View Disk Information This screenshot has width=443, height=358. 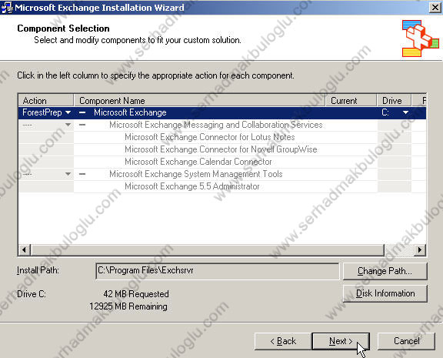coord(385,293)
